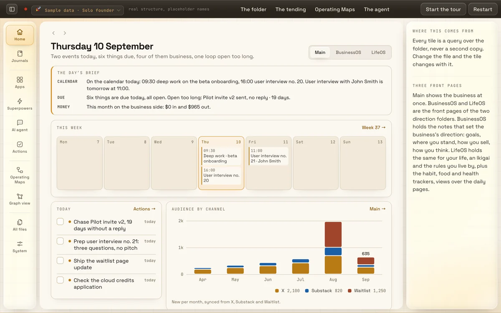Open Journals from the sidebar
This screenshot has width=501, height=313.
(x=20, y=57)
